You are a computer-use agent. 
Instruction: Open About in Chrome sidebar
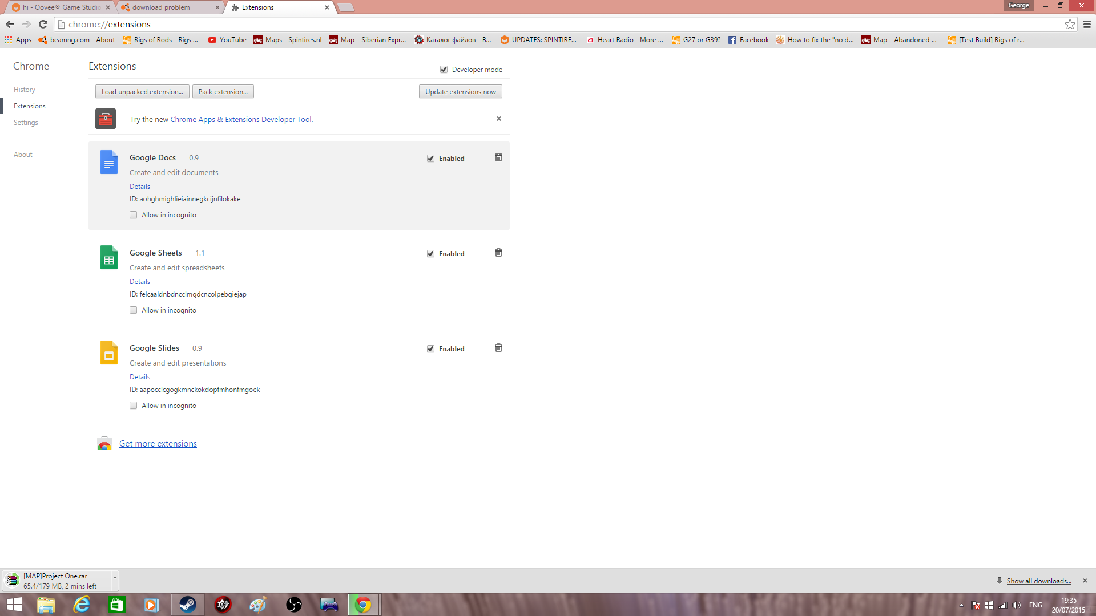[23, 155]
